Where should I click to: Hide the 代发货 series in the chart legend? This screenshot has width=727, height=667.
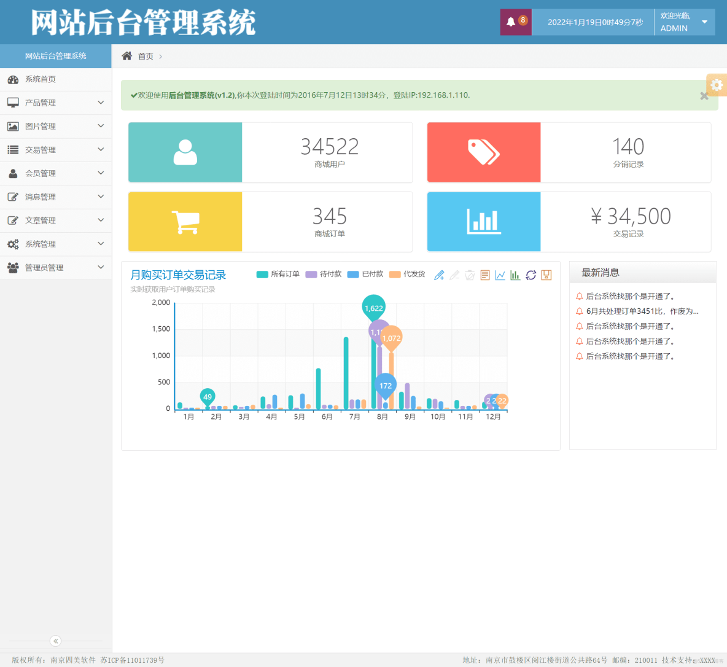coord(407,274)
